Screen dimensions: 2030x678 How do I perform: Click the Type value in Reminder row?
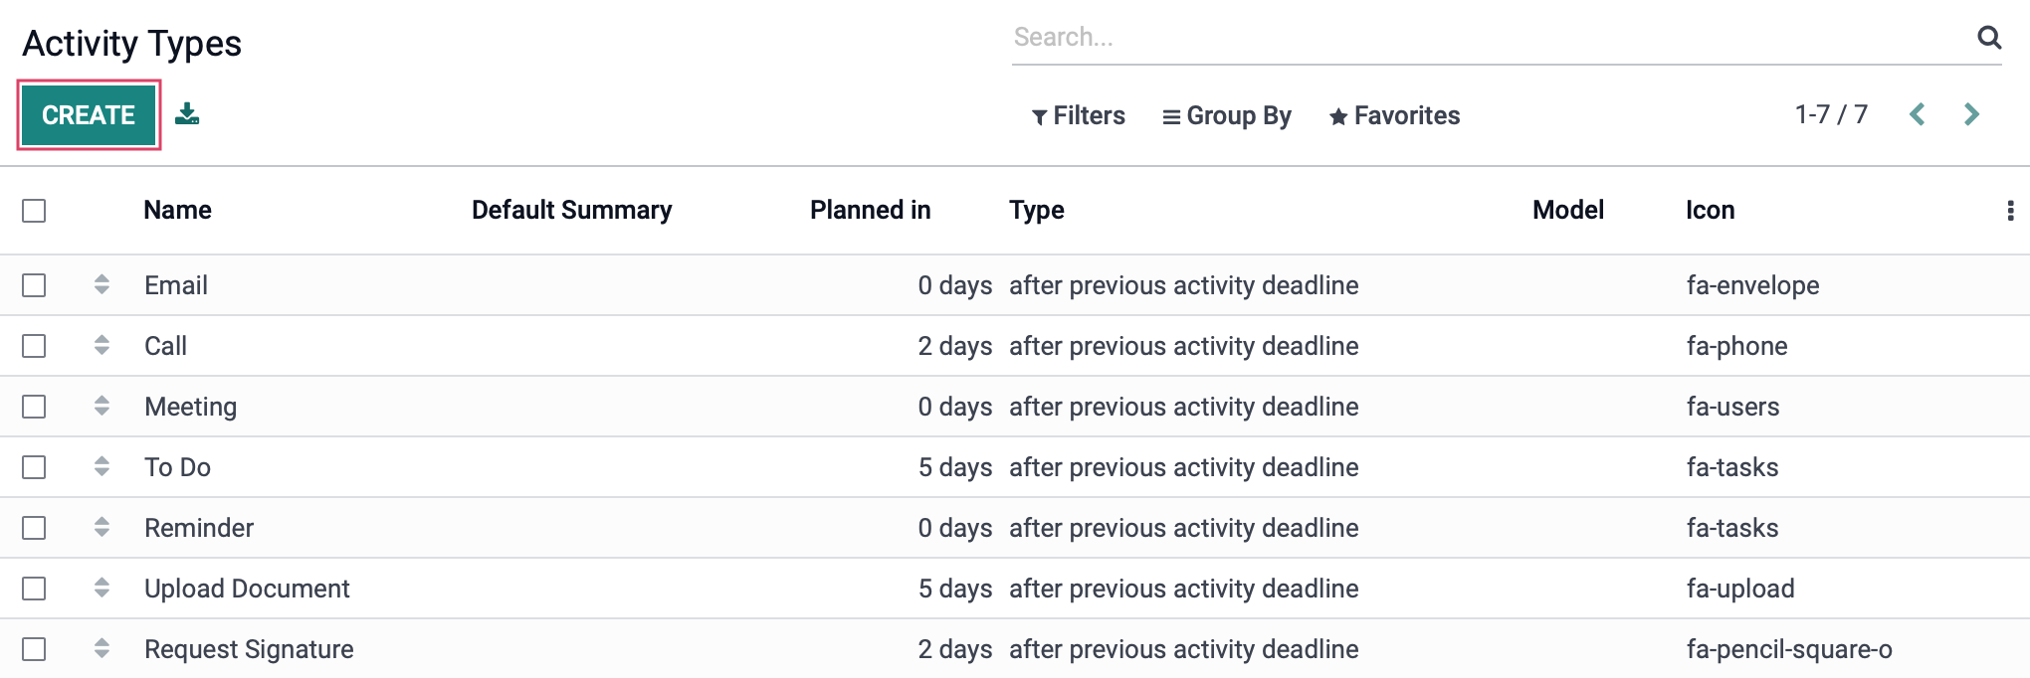tap(1184, 528)
